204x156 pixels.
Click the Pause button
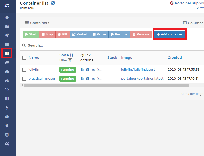pos(99,34)
